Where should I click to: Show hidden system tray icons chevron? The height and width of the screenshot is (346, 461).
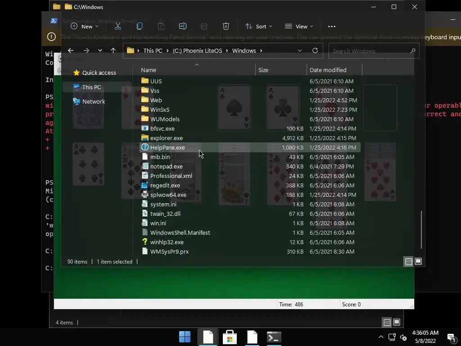(x=381, y=337)
